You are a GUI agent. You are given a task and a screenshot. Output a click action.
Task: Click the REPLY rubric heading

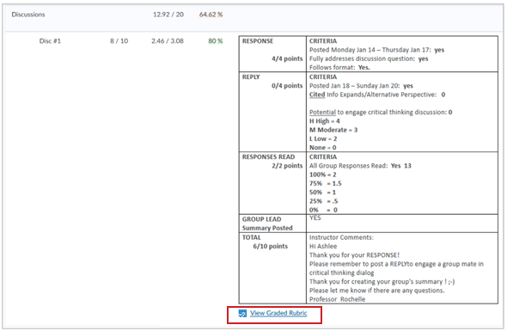coord(251,77)
